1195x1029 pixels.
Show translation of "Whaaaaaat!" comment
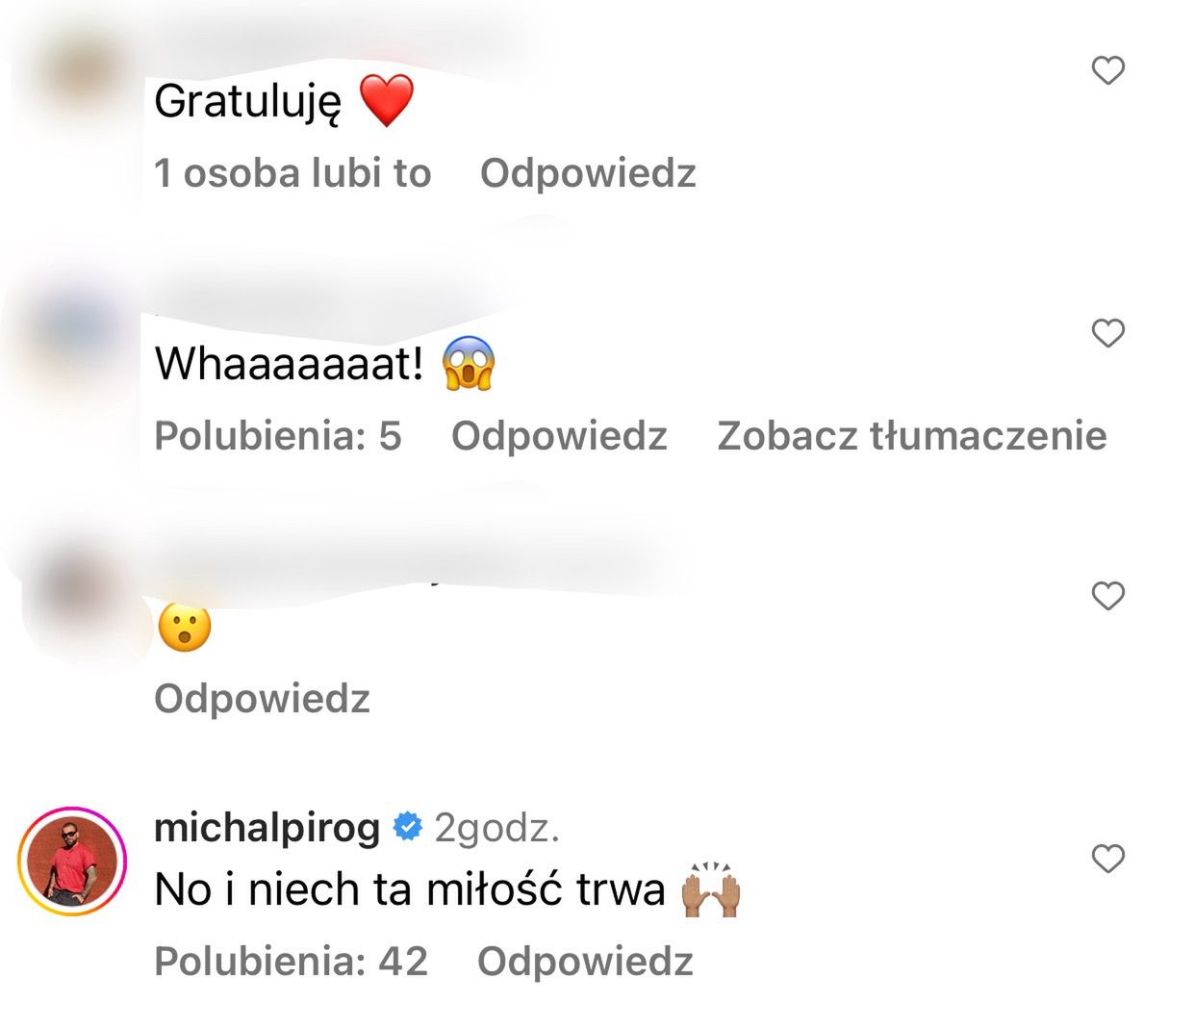(911, 436)
